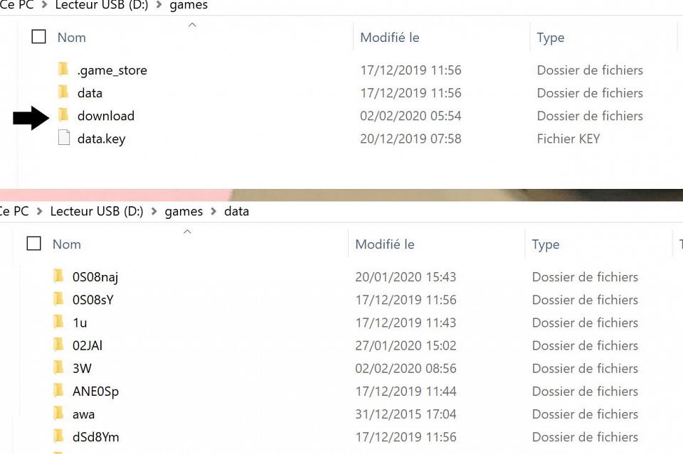This screenshot has height=454, width=683.
Task: Go to Lecteur USB (D:) in lower breadcrumb
Action: click(97, 211)
